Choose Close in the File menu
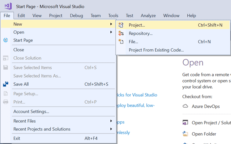Image resolution: width=231 pixels, height=144 pixels. point(58,50)
